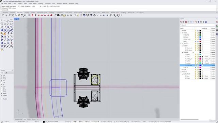218x123 pixels.
Task: Toggle Ortho in the status bar
Action: 75,122
